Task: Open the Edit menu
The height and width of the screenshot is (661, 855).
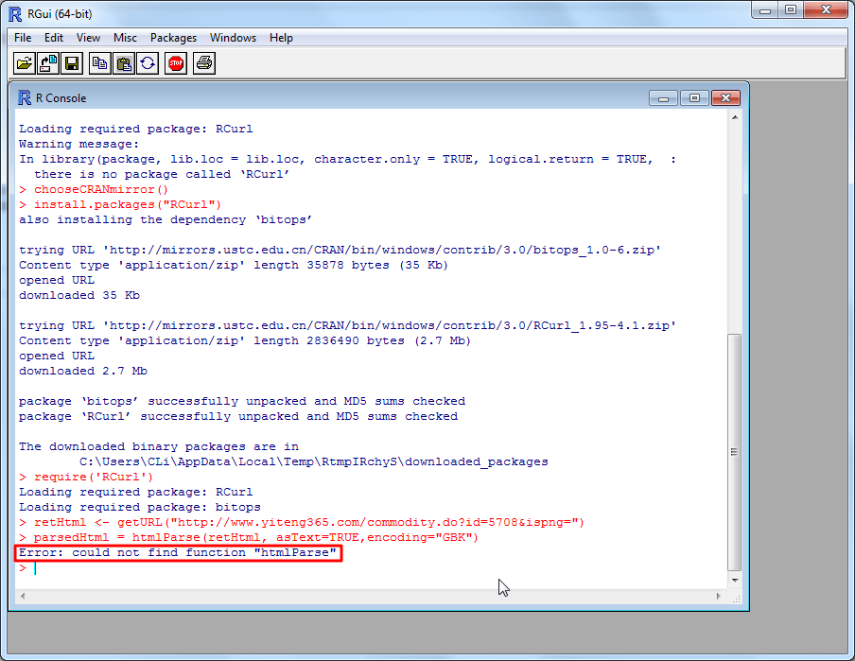Action: tap(53, 38)
